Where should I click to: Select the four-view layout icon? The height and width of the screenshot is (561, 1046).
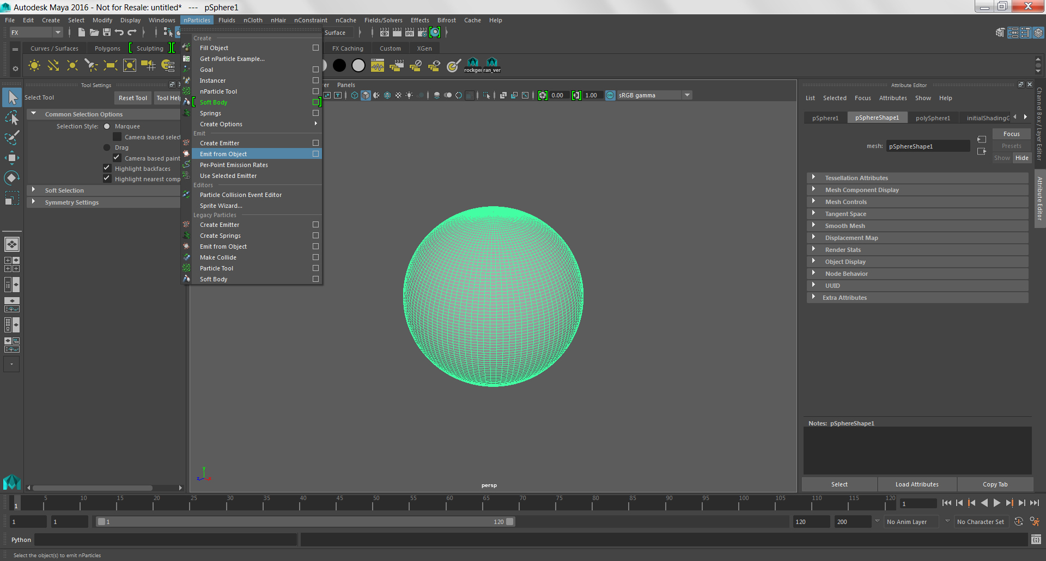(12, 264)
